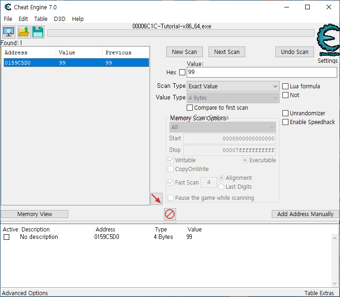Viewport: 340px width, 297px height.
Task: Click the Fast Scan alignment value field
Action: pos(209,182)
